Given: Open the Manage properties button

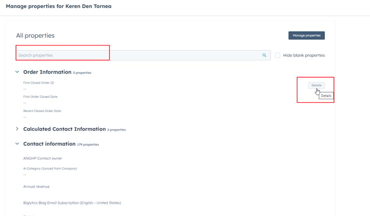Looking at the screenshot, I should point(307,35).
